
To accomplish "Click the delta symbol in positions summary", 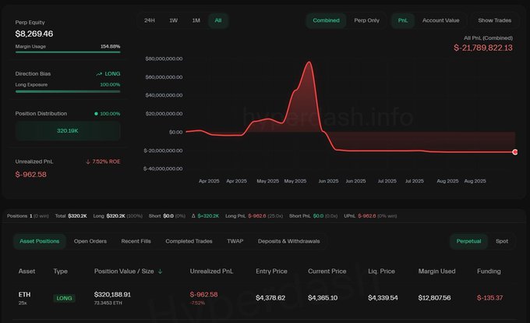I will tap(193, 216).
